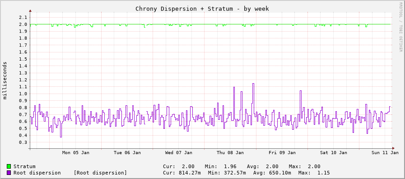Click Root dispersion 'Max: 1.15' value

(314, 173)
